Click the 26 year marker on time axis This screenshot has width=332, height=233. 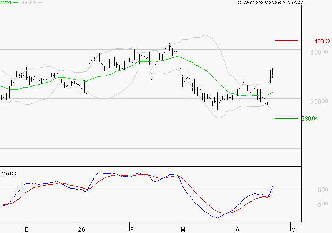(x=82, y=230)
